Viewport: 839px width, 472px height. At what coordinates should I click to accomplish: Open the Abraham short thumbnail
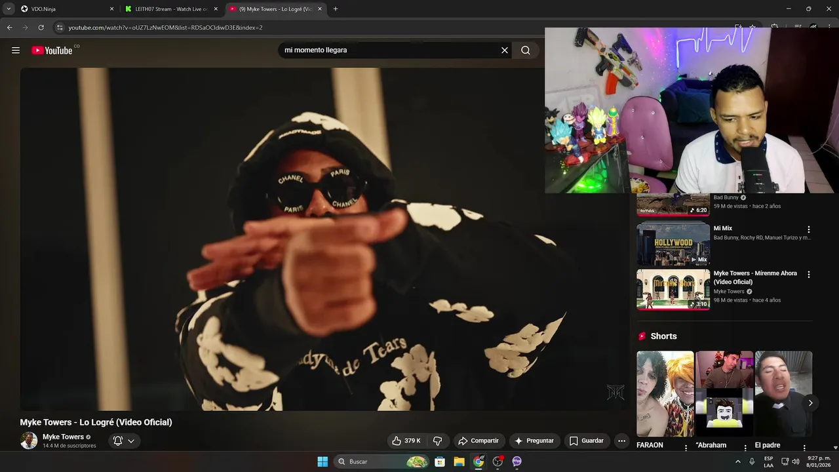[x=724, y=393]
